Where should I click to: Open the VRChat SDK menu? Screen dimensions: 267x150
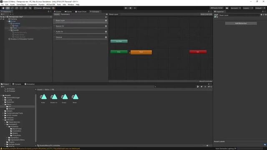pos(50,5)
